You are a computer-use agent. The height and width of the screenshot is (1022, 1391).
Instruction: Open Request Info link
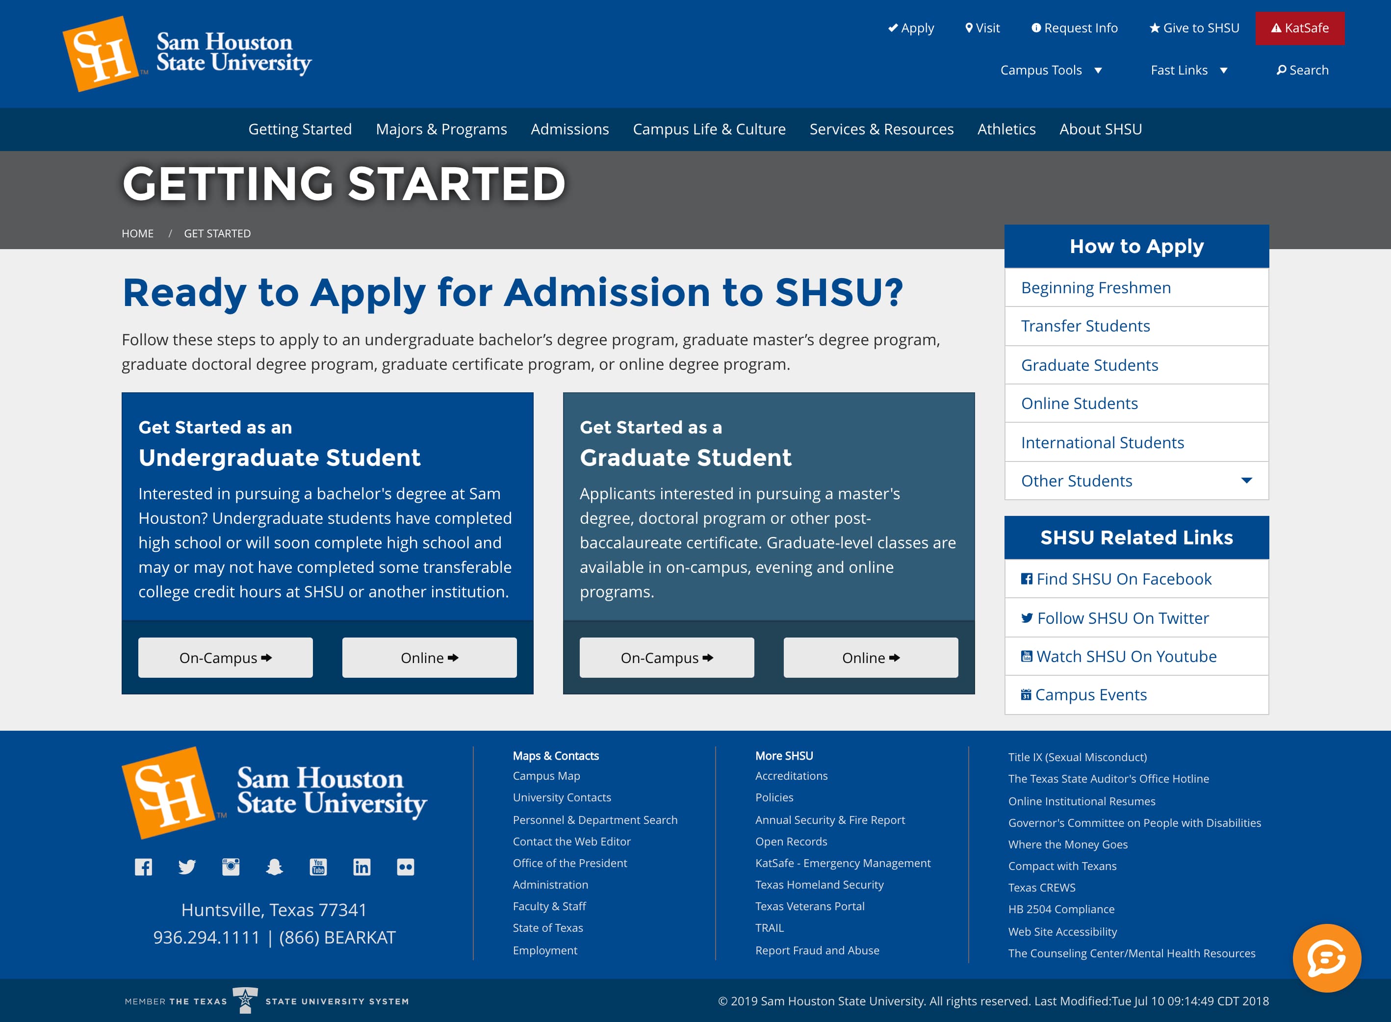click(1074, 28)
